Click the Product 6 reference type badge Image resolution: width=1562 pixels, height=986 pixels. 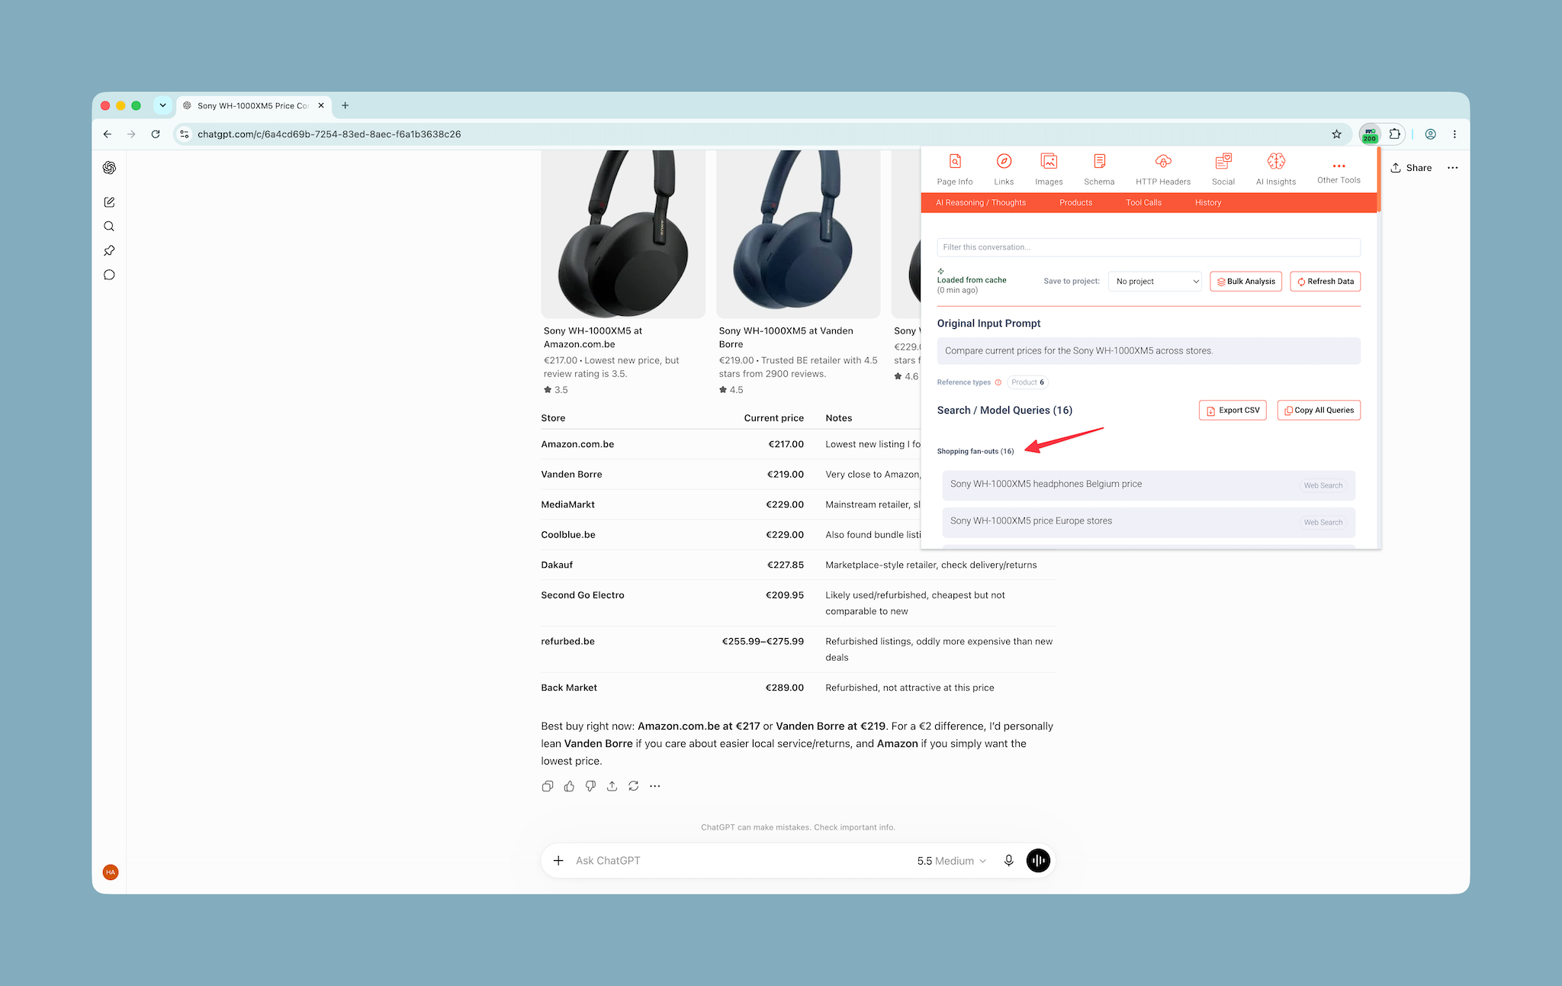[x=1027, y=382]
